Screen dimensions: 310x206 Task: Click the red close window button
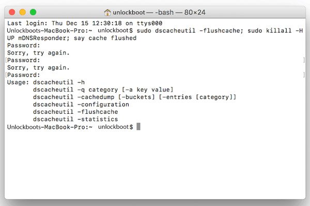[12, 12]
